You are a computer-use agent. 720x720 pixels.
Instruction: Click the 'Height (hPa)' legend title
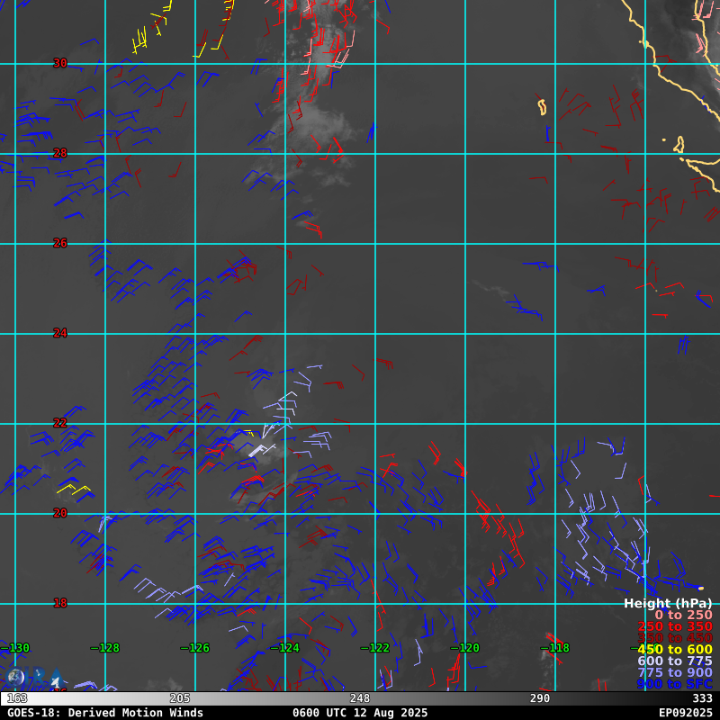668,603
